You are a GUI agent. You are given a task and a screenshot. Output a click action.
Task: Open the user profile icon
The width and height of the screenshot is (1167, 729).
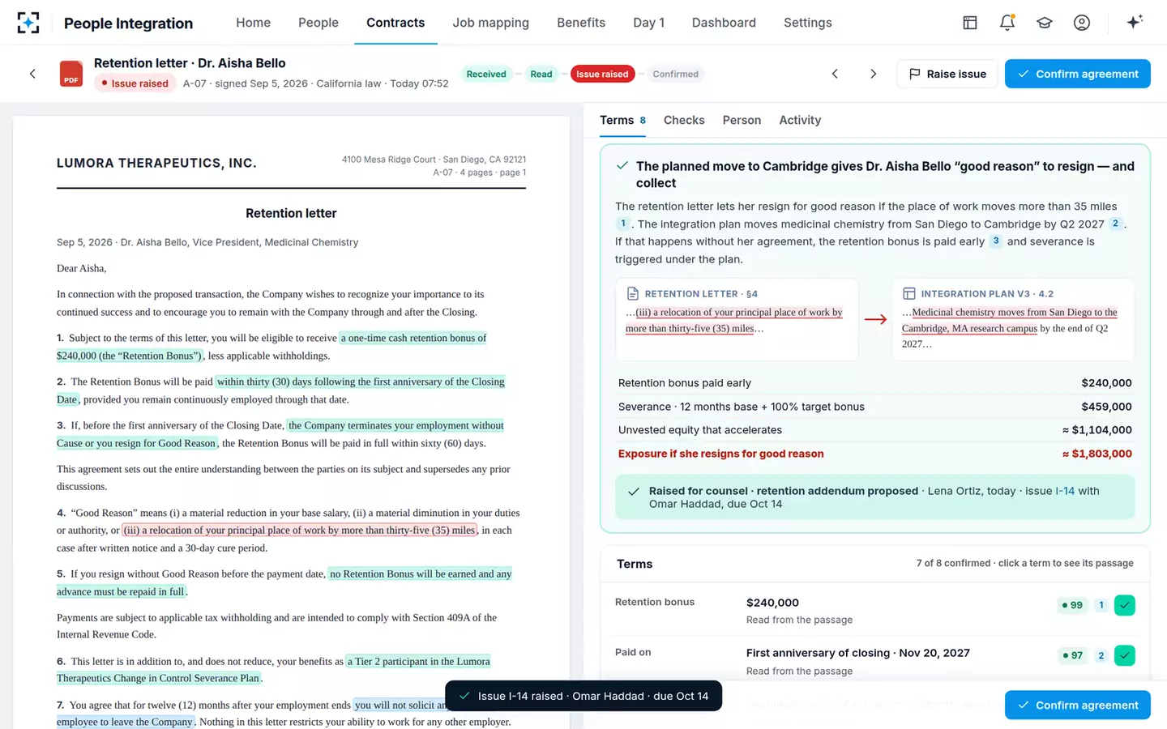coord(1082,23)
